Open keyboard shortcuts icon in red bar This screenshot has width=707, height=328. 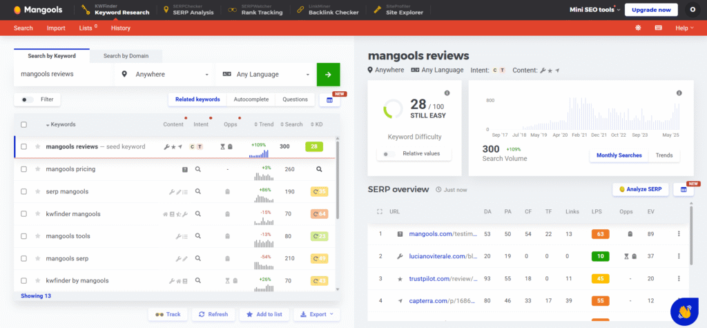(x=659, y=28)
